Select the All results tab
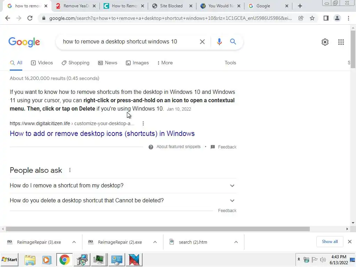Screen dimensions: 356x267 coord(16,63)
